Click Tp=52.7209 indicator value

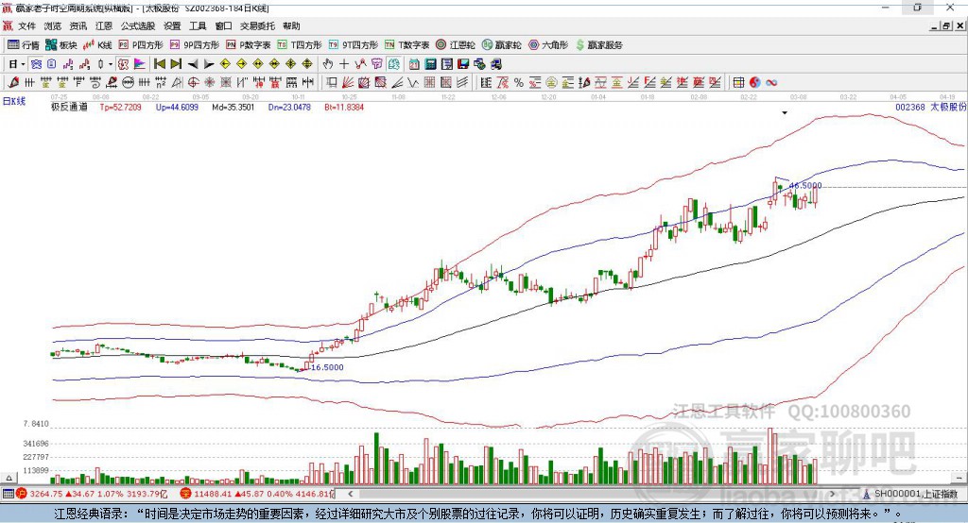[120, 107]
